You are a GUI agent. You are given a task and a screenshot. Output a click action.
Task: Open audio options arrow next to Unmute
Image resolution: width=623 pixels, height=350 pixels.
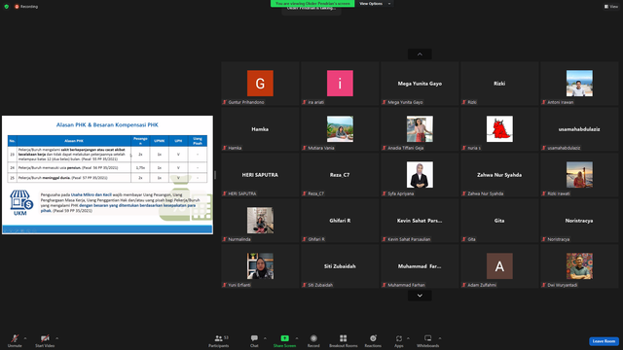[x=25, y=338]
